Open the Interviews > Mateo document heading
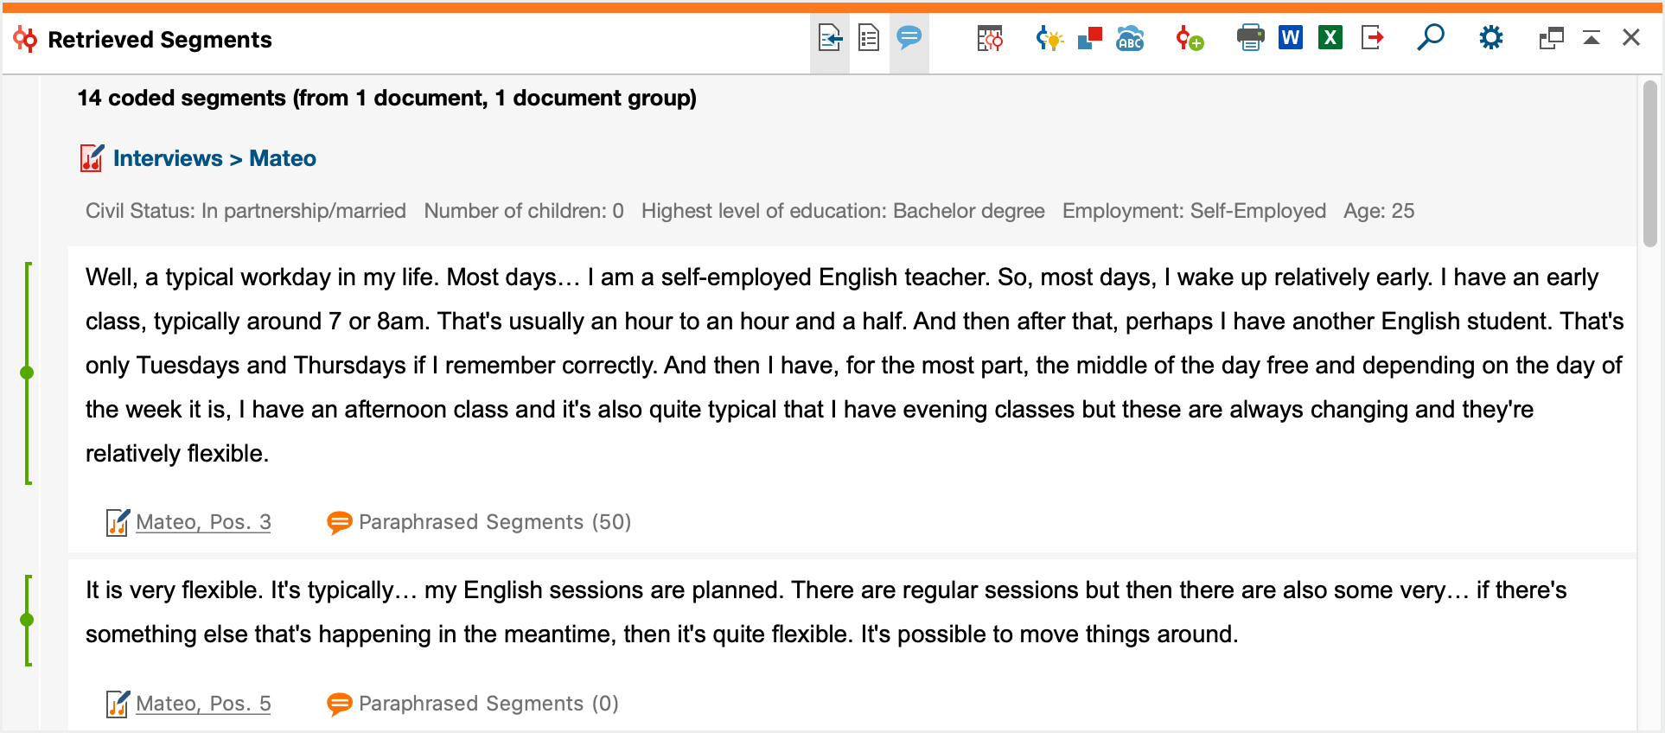 (x=214, y=158)
